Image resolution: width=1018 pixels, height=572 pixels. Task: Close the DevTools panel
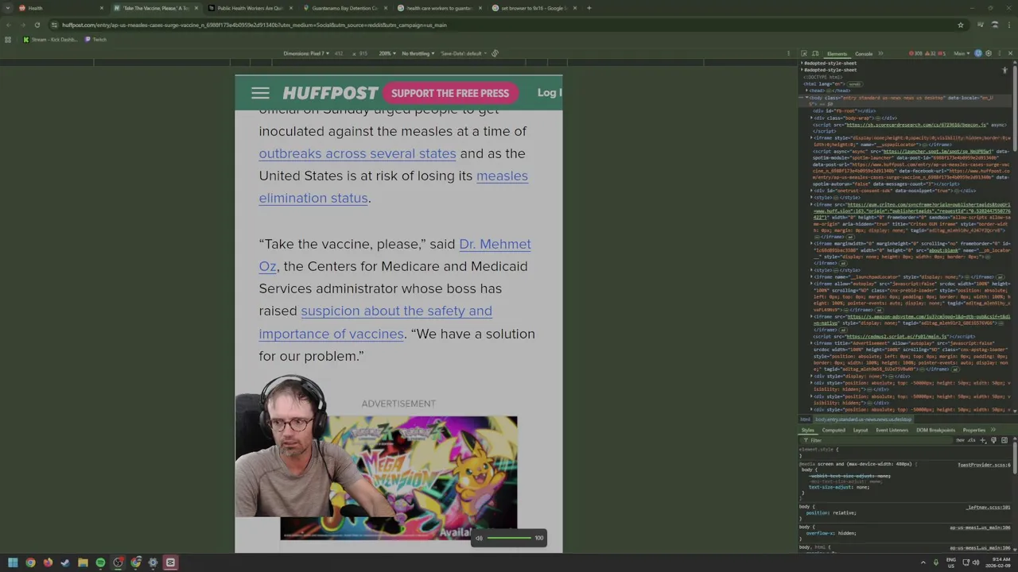point(1010,53)
